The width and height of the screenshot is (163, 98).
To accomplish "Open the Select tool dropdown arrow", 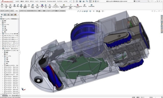I will 92,1.
